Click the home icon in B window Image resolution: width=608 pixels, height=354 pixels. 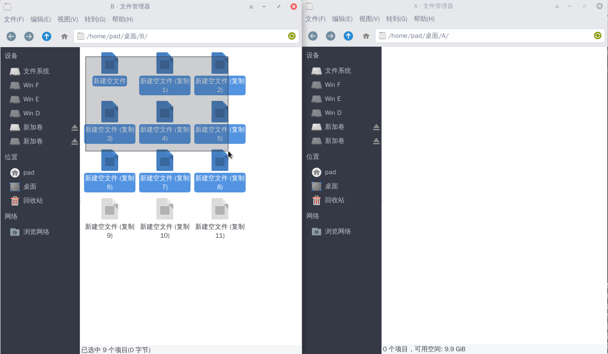click(64, 36)
